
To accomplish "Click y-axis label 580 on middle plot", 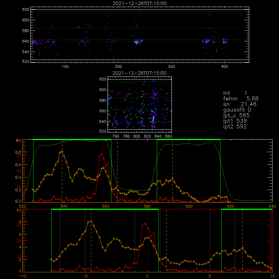I will 103,100.
